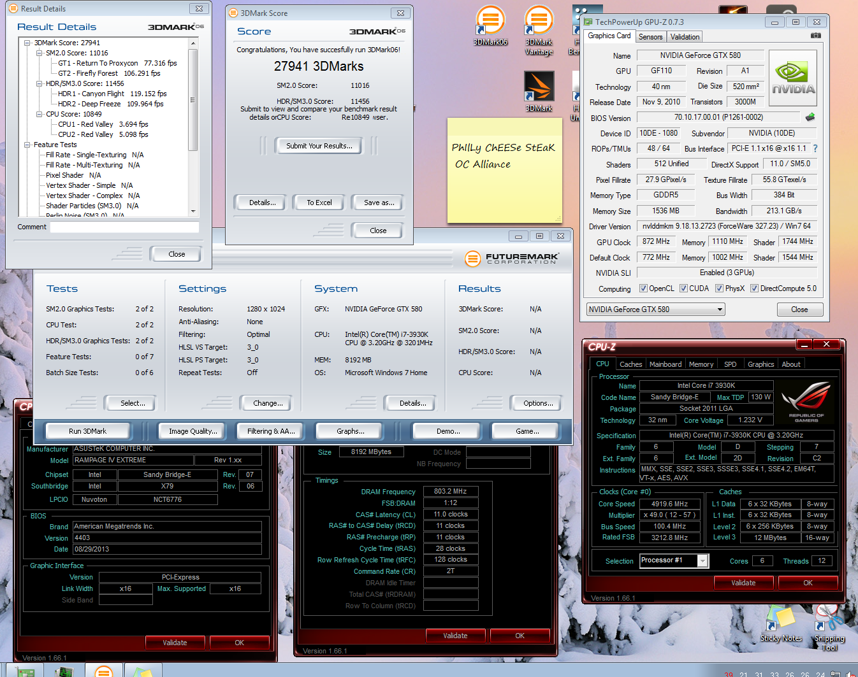Select HDR2 - Deep Freeze row
The height and width of the screenshot is (677, 858).
tap(110, 104)
